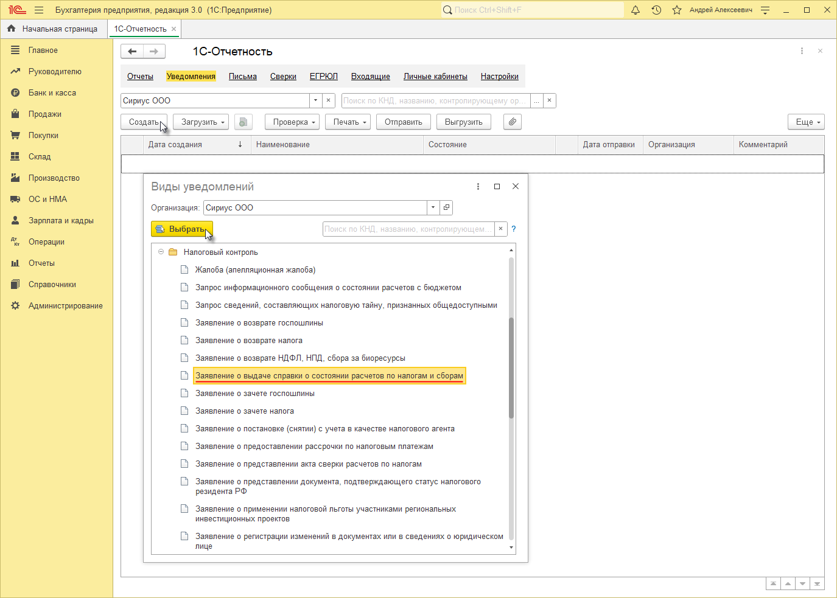837x598 pixels.
Task: Switch to the Письма tab
Action: 242,77
